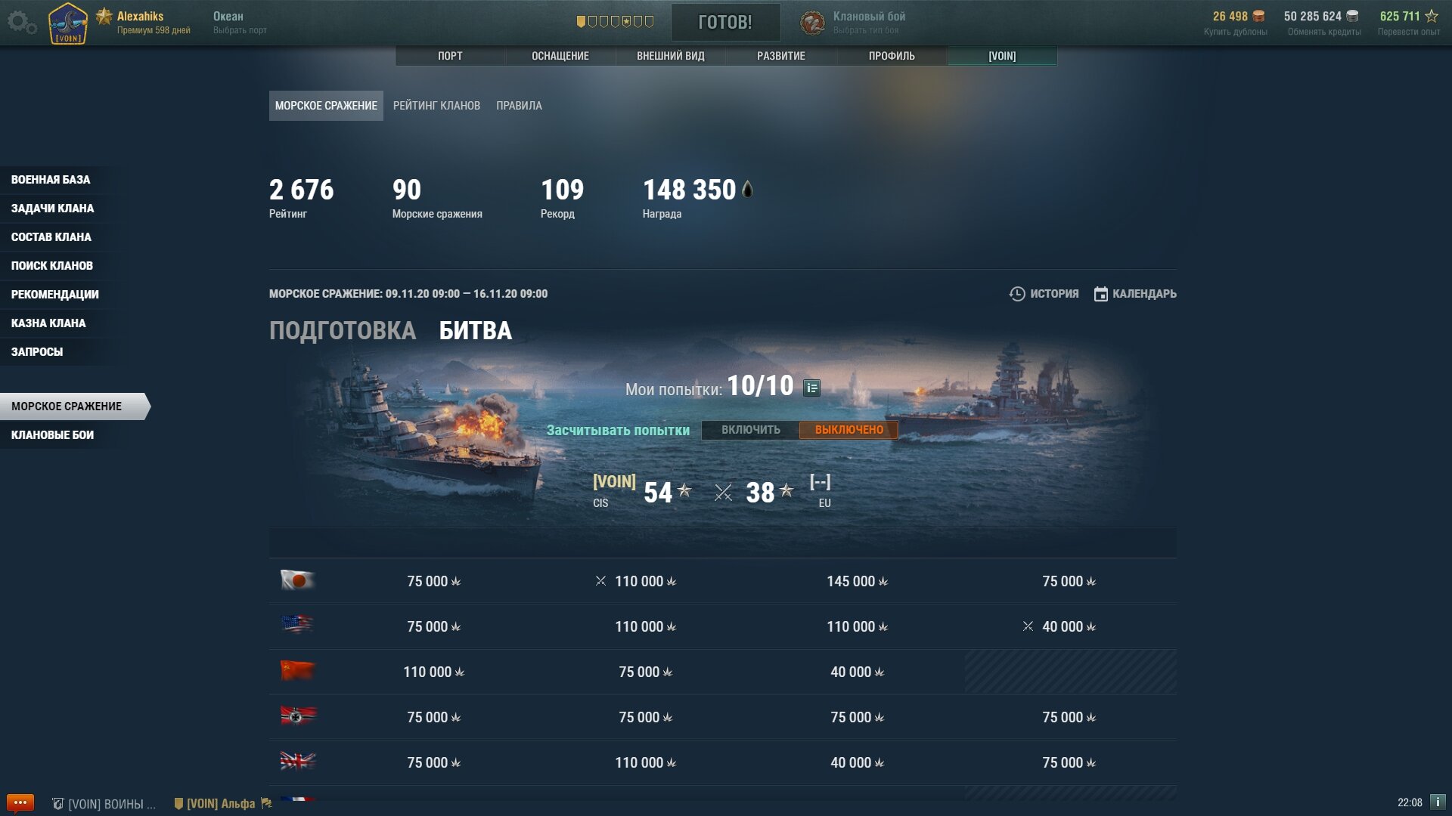Viewport: 1452px width, 816px height.
Task: Select Казна клана in sidebar
Action: pyautogui.click(x=48, y=323)
